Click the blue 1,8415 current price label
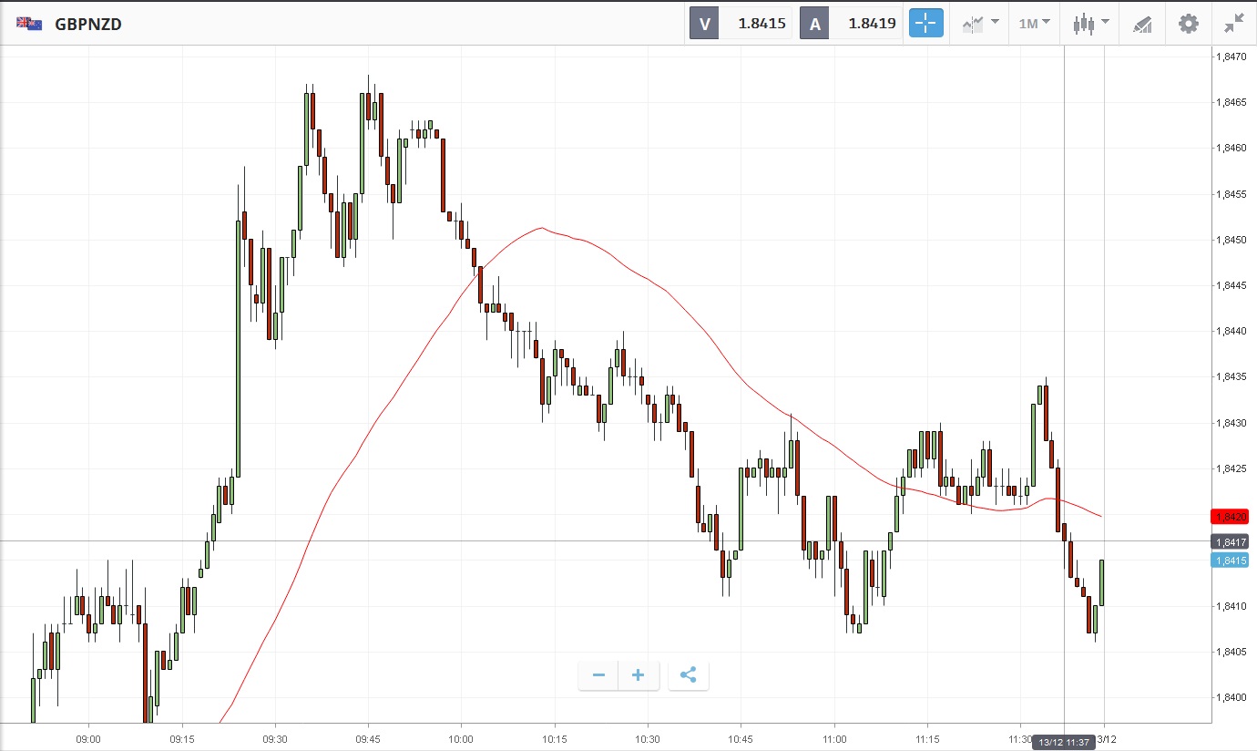 click(x=1230, y=561)
